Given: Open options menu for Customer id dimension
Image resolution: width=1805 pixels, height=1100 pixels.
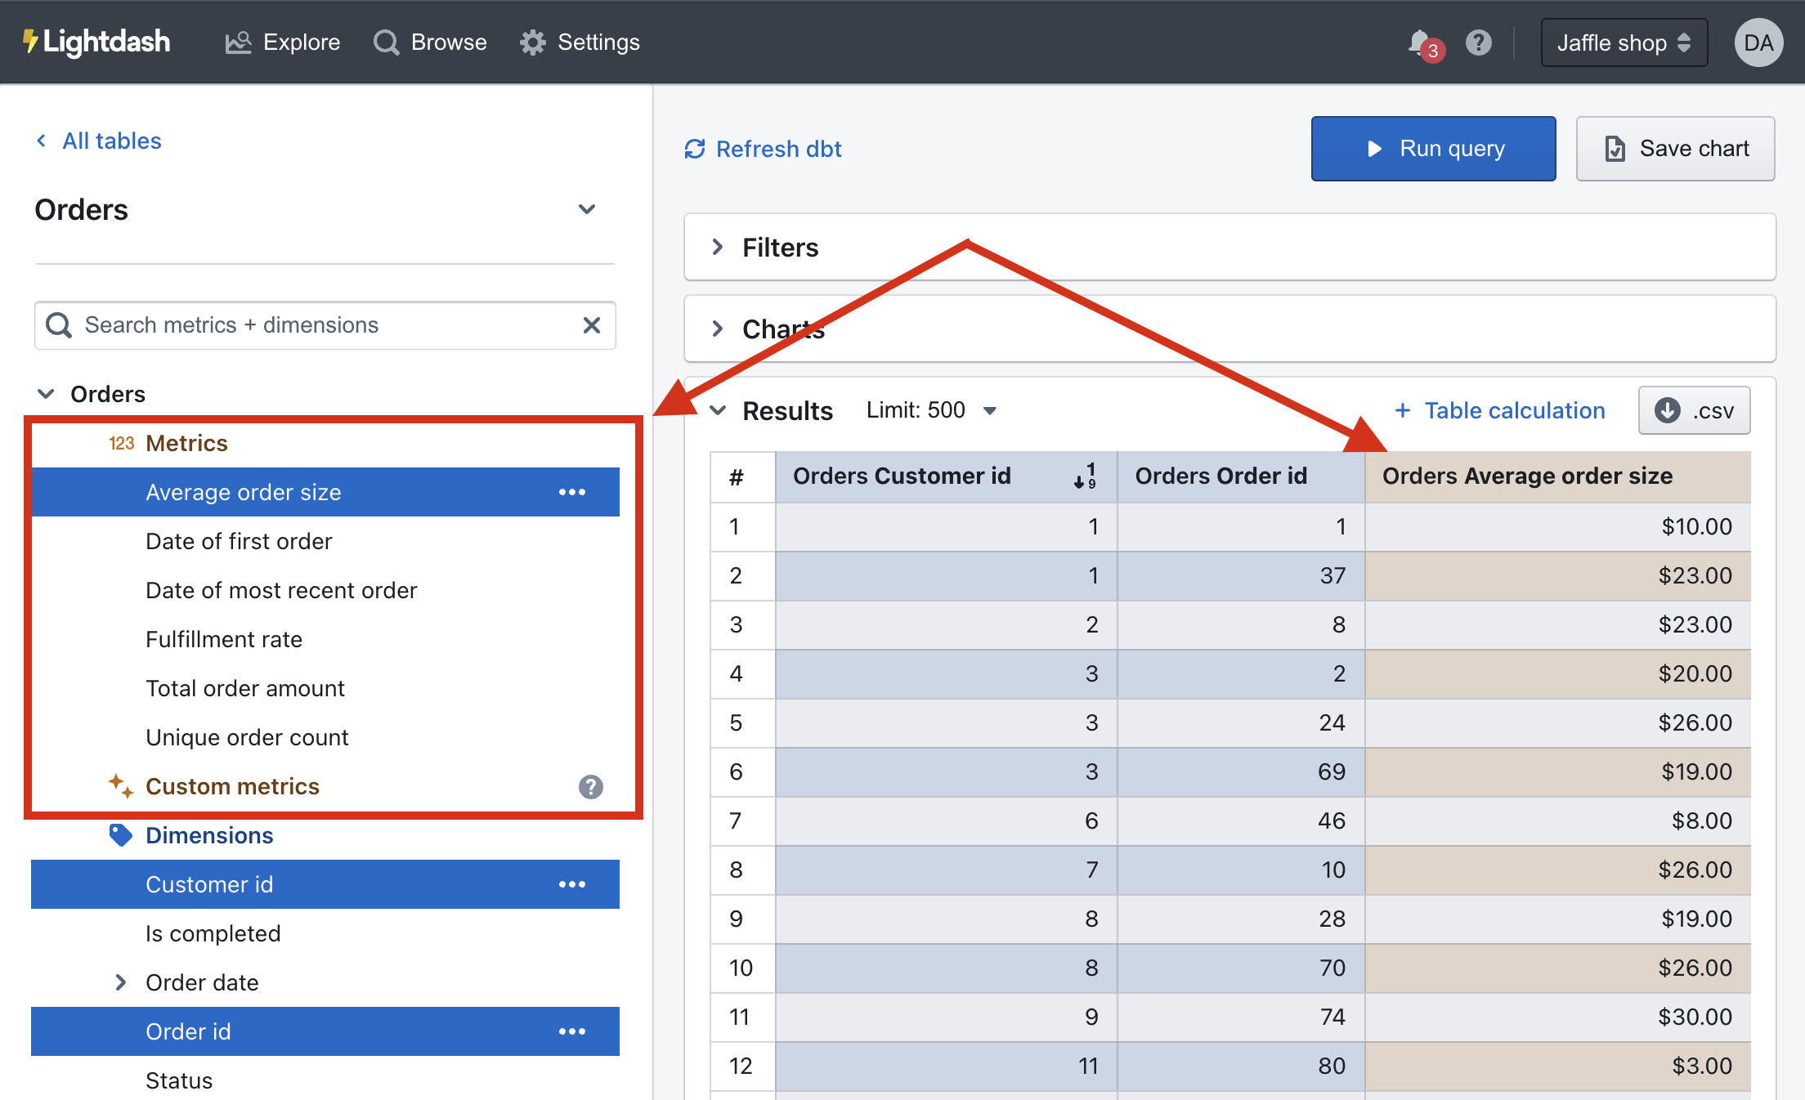Looking at the screenshot, I should click(x=571, y=884).
